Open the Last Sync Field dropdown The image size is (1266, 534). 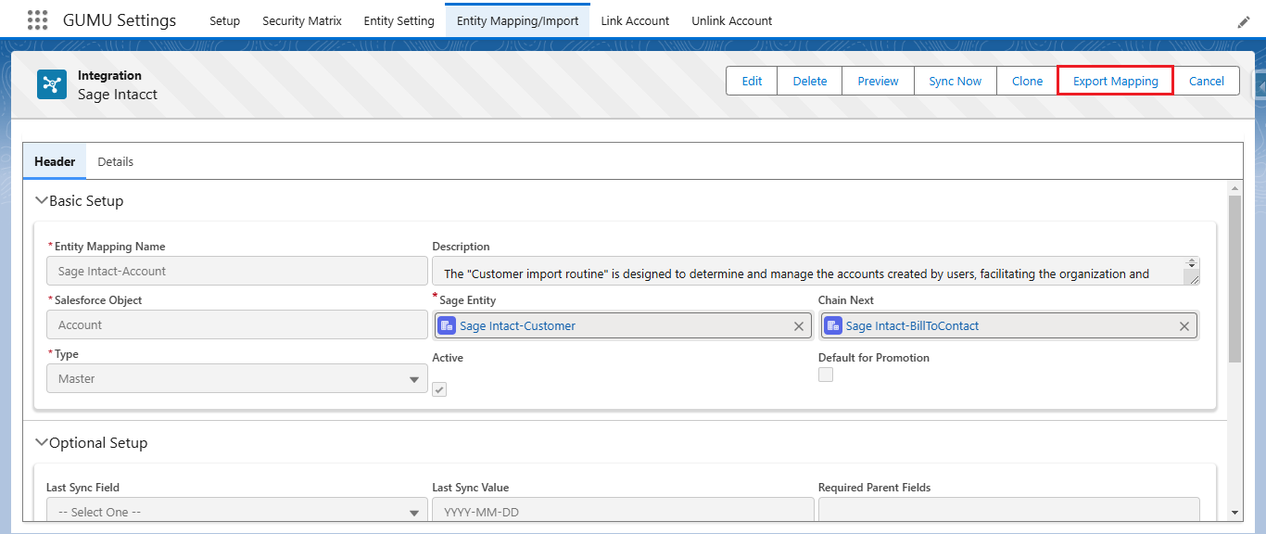(x=236, y=512)
